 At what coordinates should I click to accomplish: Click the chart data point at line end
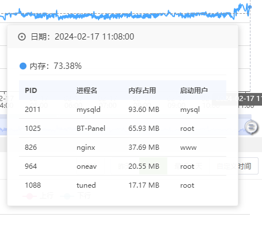[250, 7]
